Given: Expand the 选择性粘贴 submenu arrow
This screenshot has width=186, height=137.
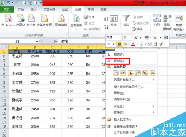Looking at the screenshot, I should click(154, 80).
